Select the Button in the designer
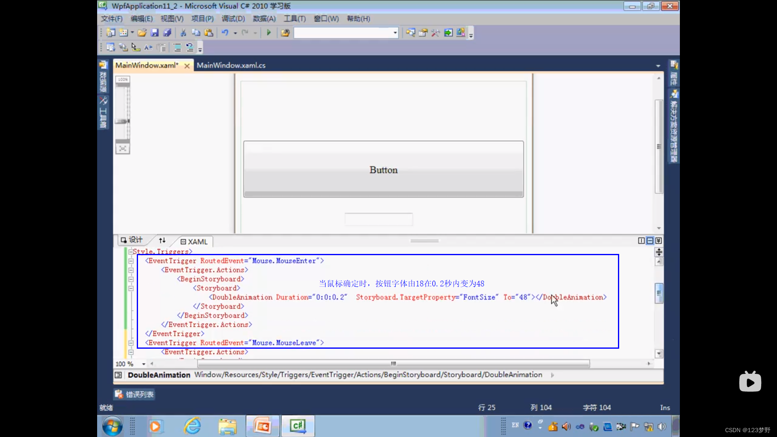The width and height of the screenshot is (777, 437). [383, 169]
